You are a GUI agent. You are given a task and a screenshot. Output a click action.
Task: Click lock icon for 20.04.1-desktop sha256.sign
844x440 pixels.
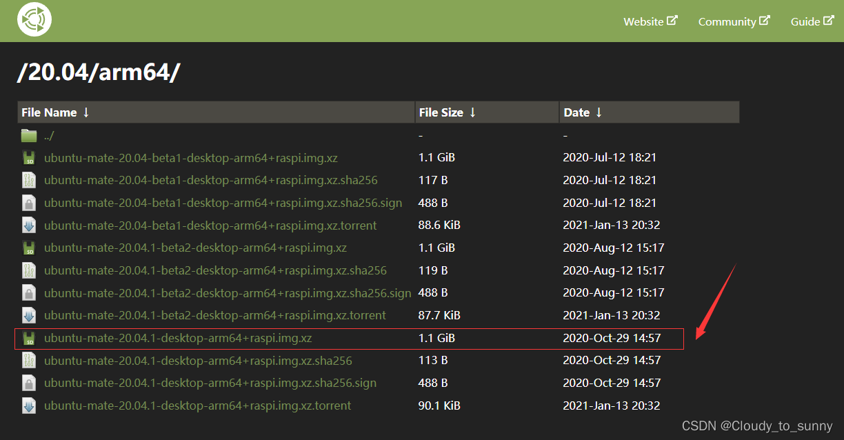[x=28, y=383]
